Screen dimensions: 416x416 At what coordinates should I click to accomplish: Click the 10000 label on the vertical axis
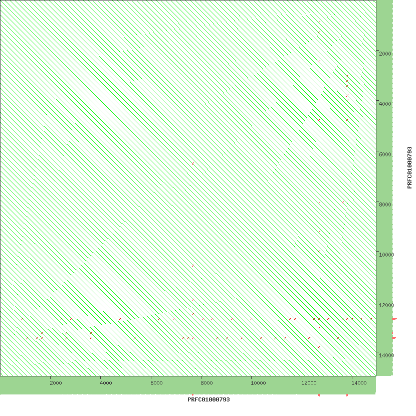(x=386, y=255)
